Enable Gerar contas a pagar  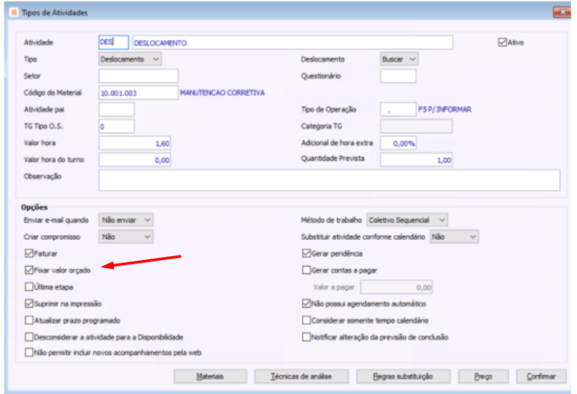pos(306,270)
